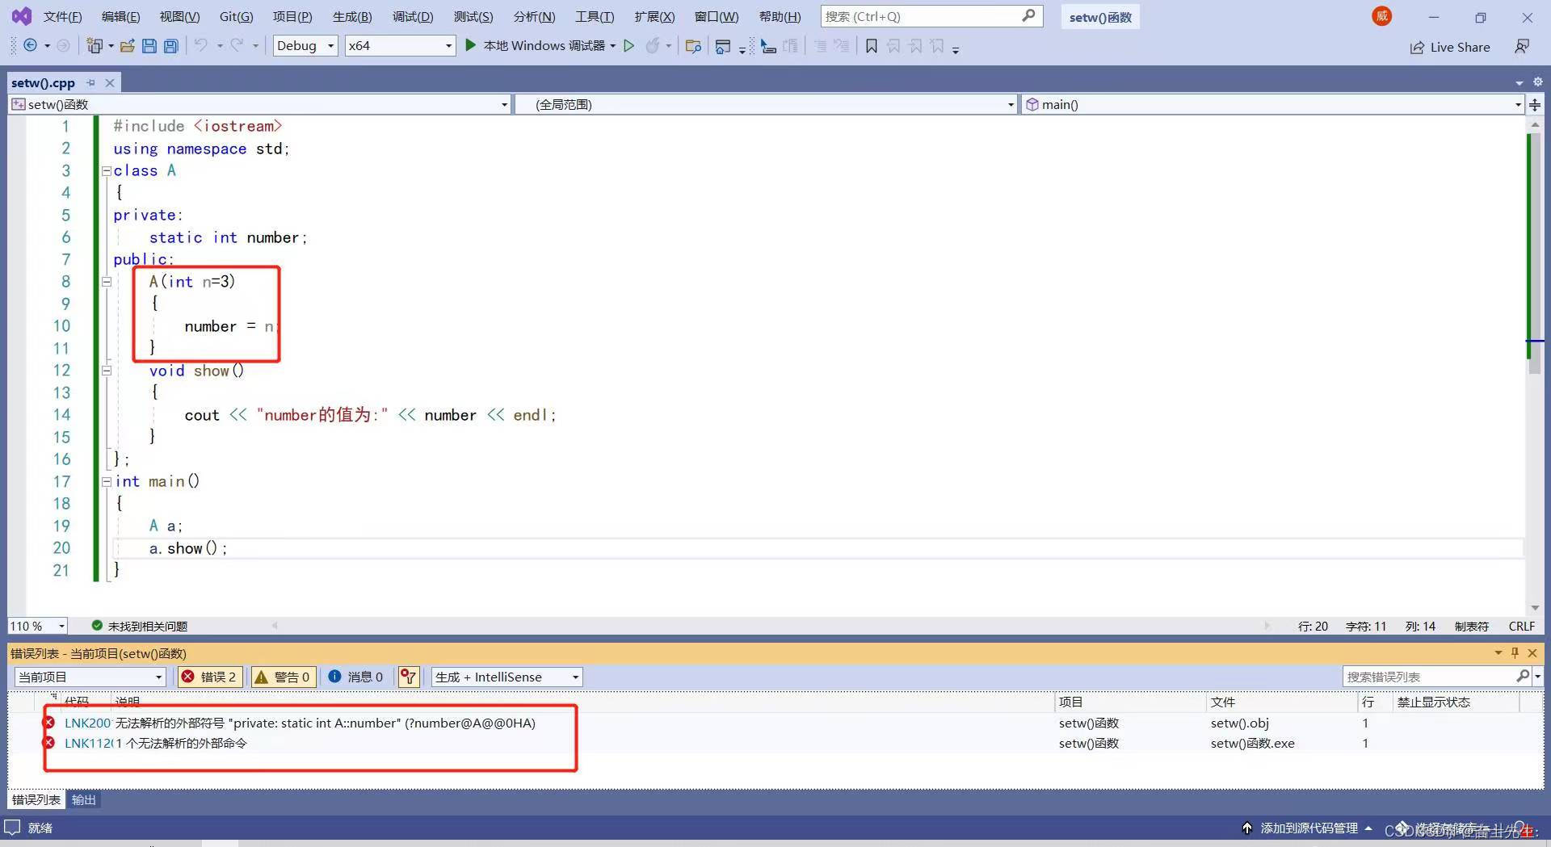Close the setw().cpp tab

110,82
